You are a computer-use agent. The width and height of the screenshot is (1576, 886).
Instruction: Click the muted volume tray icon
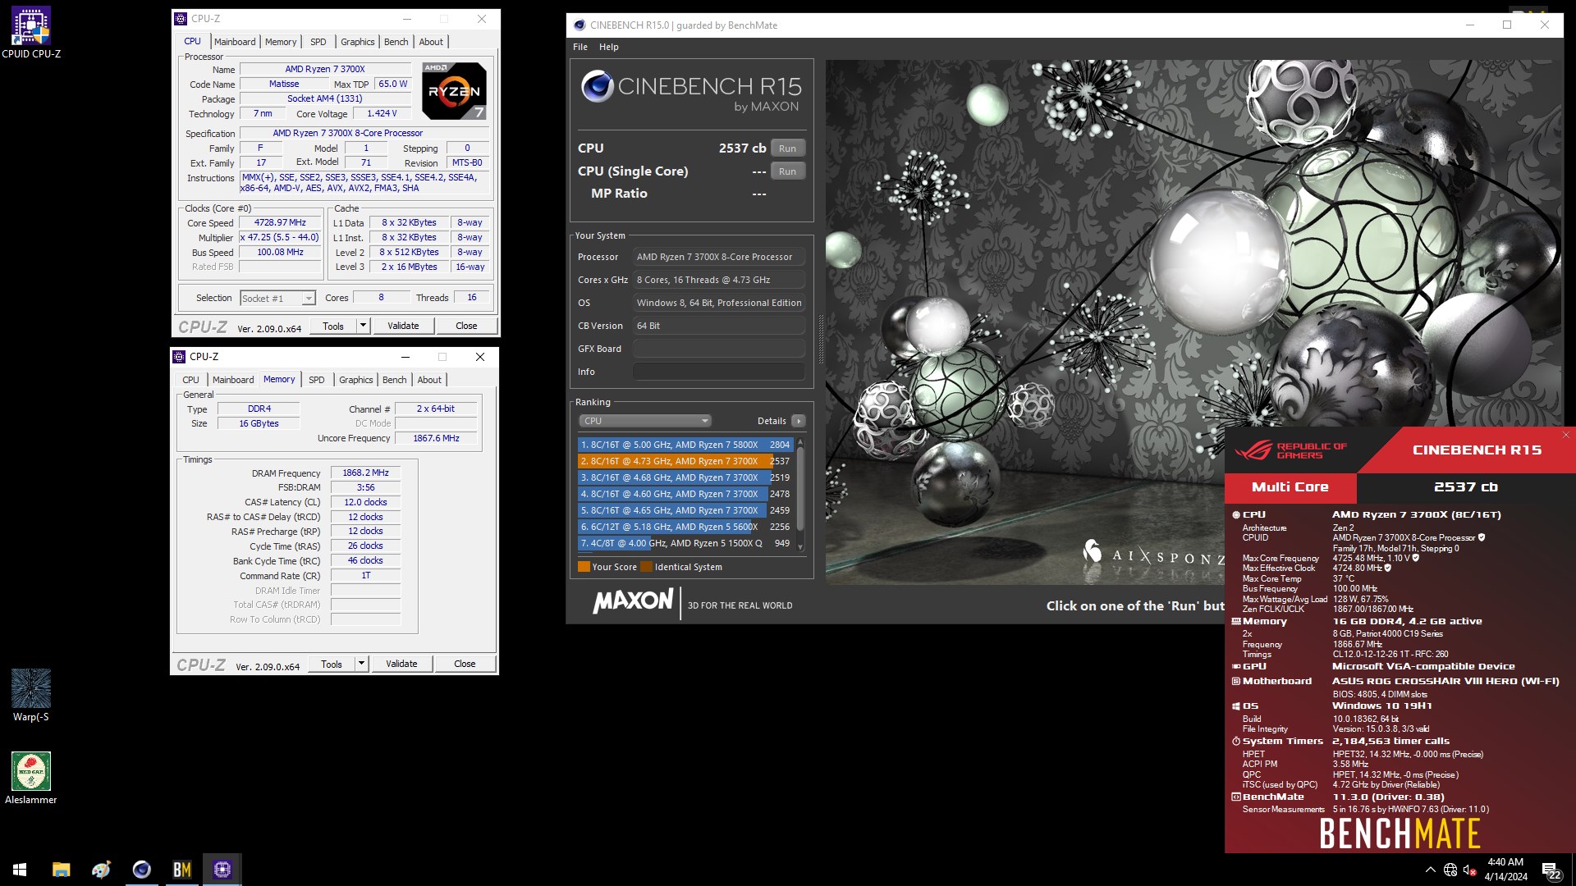pos(1470,870)
